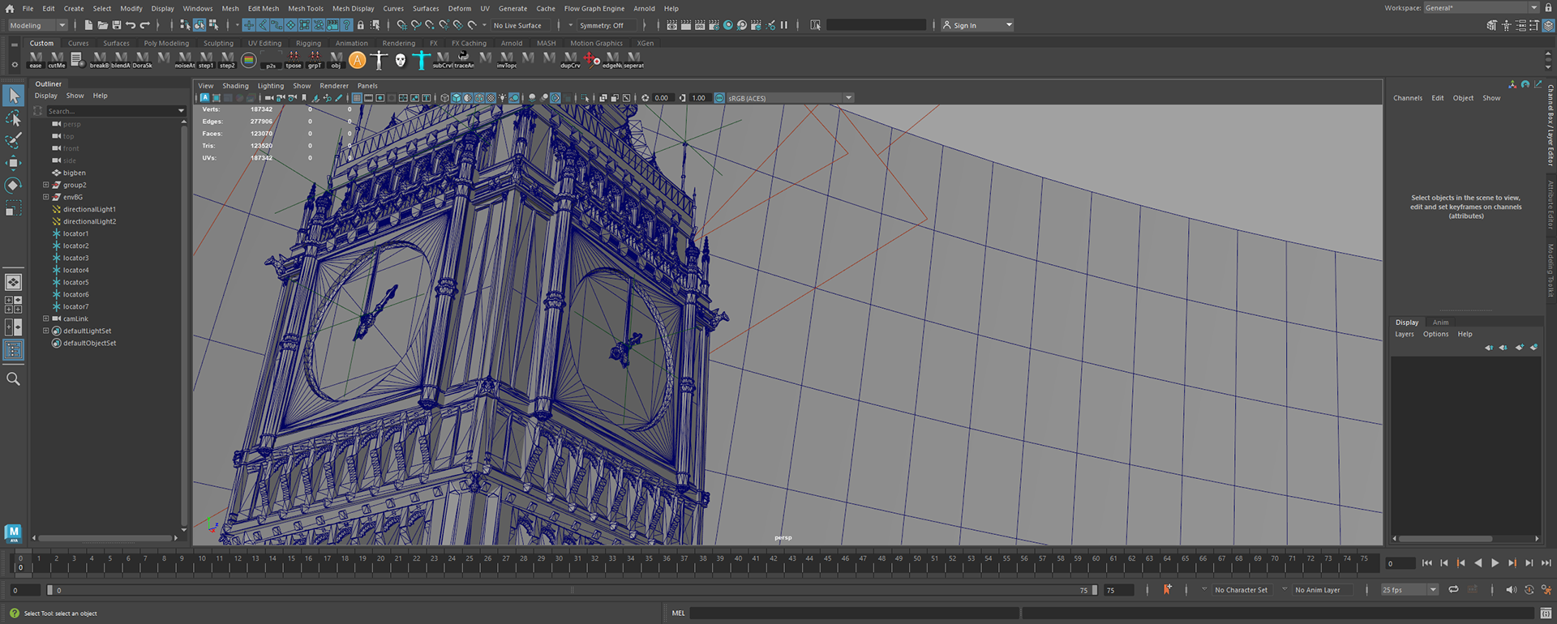Expand the group2 node in Outliner

click(x=46, y=185)
